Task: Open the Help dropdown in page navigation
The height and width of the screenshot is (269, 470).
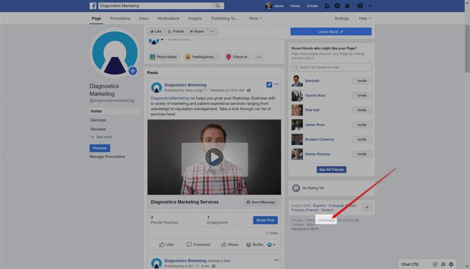Action: click(365, 18)
